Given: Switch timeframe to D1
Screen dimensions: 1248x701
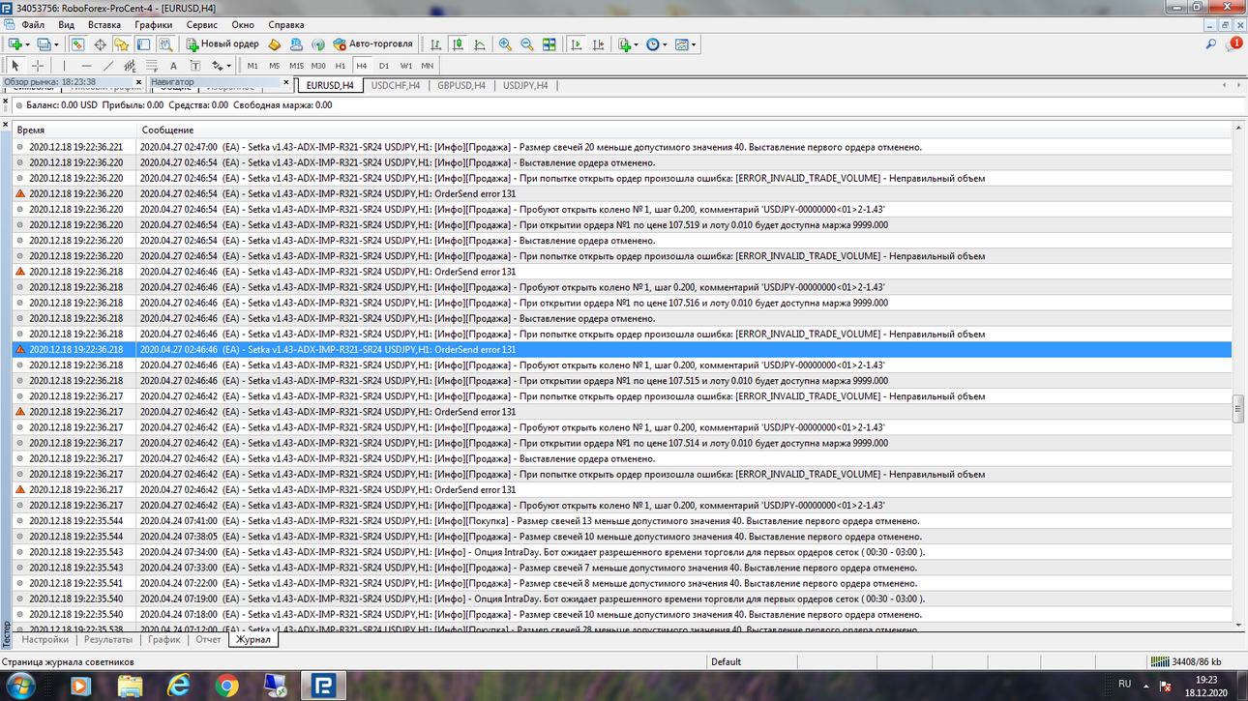Looking at the screenshot, I should [384, 66].
